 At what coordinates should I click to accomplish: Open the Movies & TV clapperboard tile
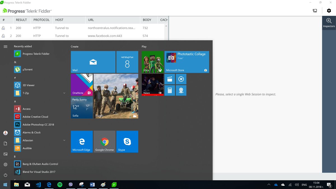[170, 79]
